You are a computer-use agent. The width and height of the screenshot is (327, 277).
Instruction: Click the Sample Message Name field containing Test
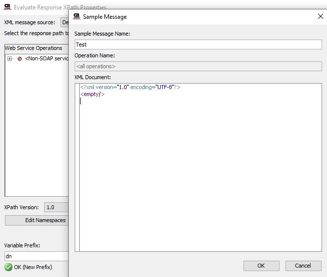198,45
